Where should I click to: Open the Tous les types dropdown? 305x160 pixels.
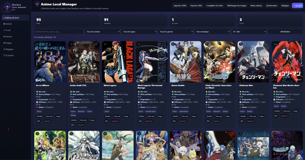(x=139, y=32)
